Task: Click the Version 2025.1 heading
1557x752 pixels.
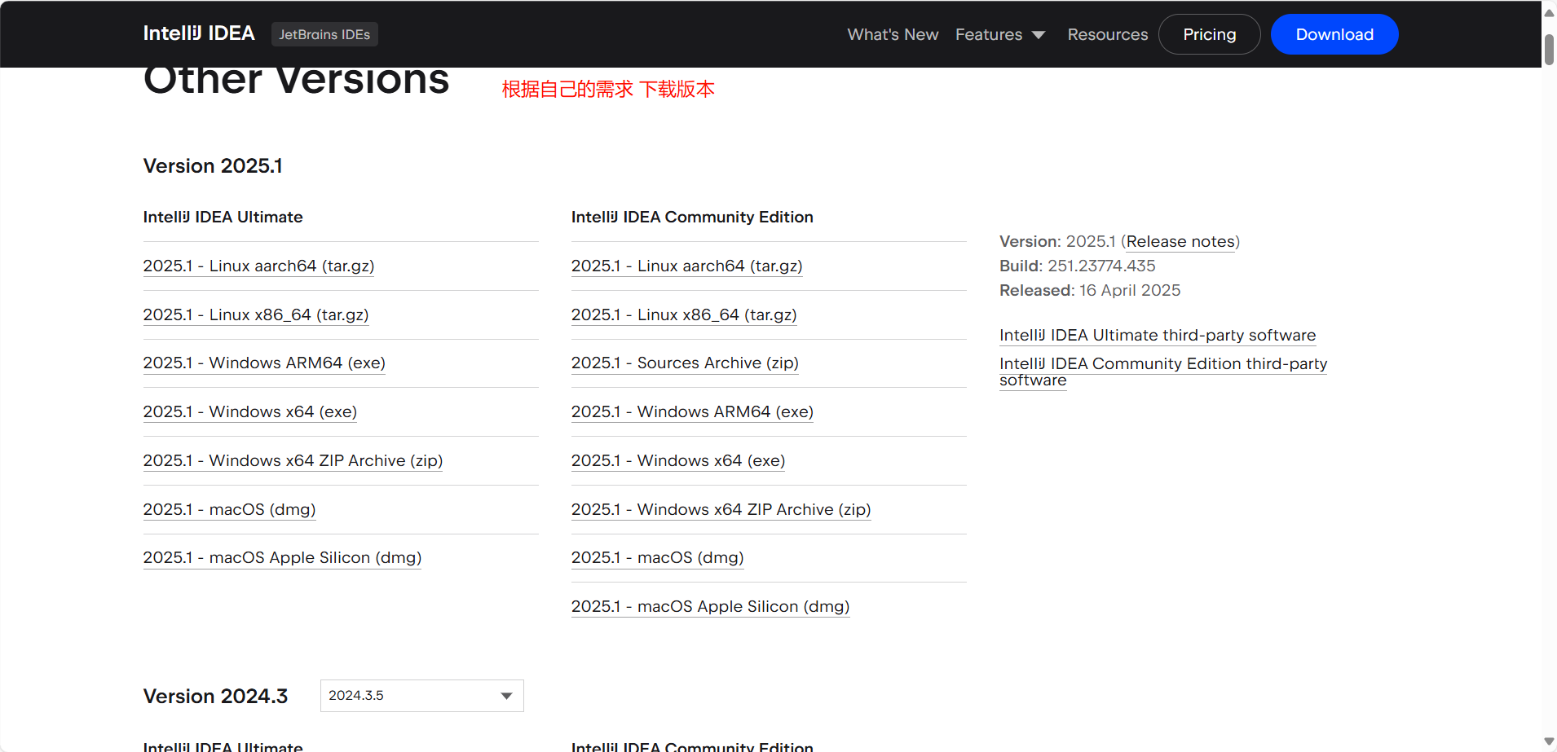Action: point(213,165)
